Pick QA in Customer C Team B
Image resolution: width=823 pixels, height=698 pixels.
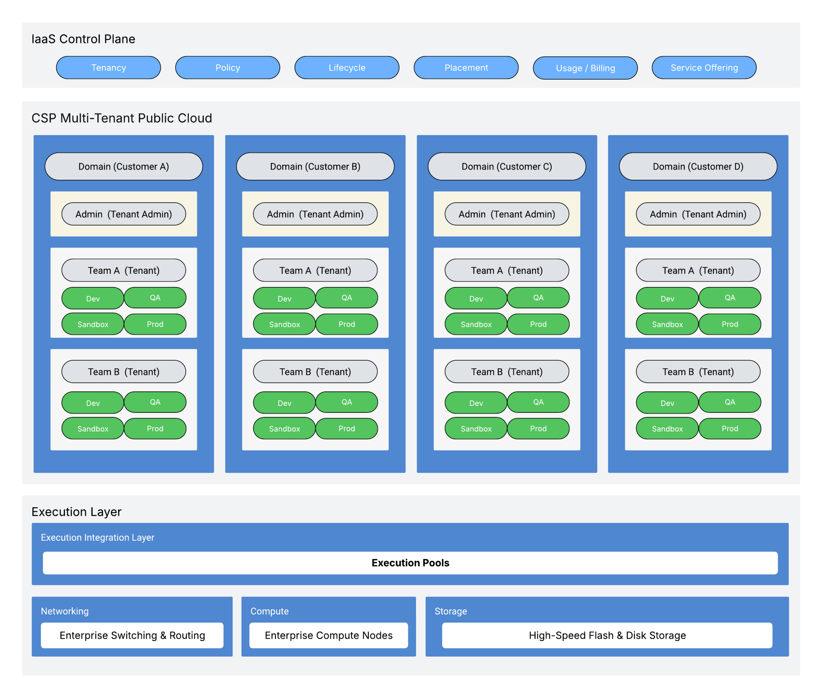[538, 402]
